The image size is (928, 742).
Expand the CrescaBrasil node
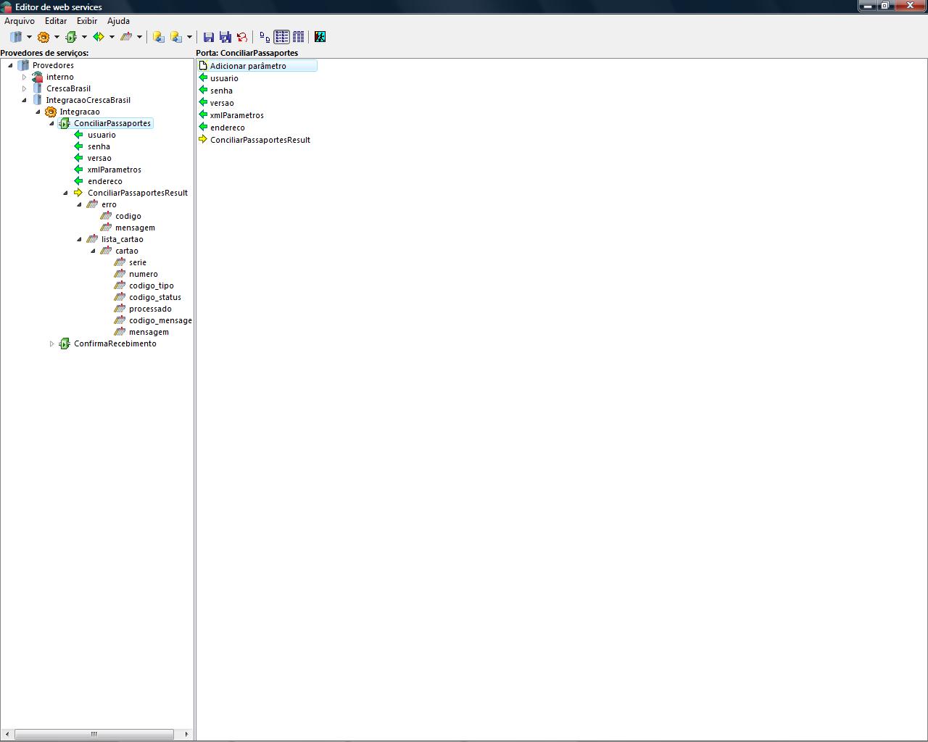tap(24, 88)
